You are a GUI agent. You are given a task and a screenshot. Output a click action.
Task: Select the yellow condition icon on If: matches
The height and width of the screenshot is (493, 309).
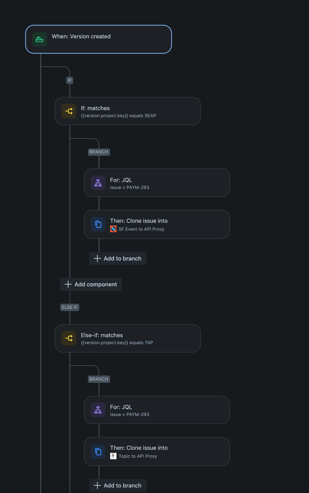point(69,111)
